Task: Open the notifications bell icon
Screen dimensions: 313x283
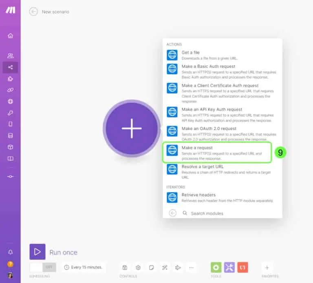Action: click(x=10, y=252)
